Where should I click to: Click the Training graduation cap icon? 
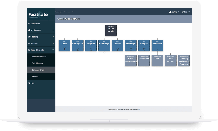pos(29,37)
